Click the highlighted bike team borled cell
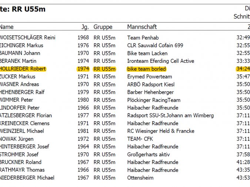The image size is (250, 187). coord(147,69)
